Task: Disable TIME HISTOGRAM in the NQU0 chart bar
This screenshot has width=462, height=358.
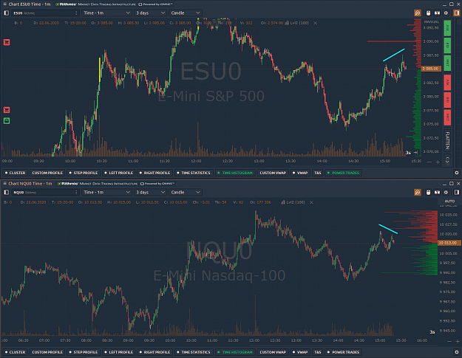Action: [235, 352]
